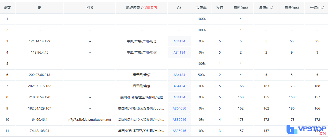Open AS4134 link next to 202.97.66.213
The image size is (328, 137).
pyautogui.click(x=179, y=75)
